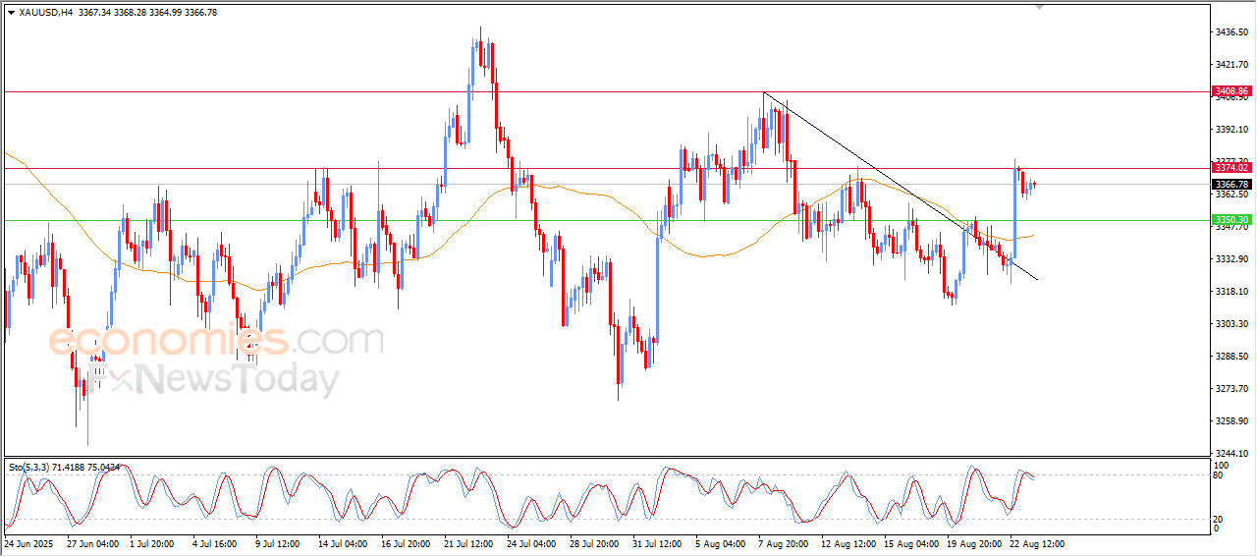Click the 3258.90 value on price axis
This screenshot has width=1257, height=557.
[1231, 421]
